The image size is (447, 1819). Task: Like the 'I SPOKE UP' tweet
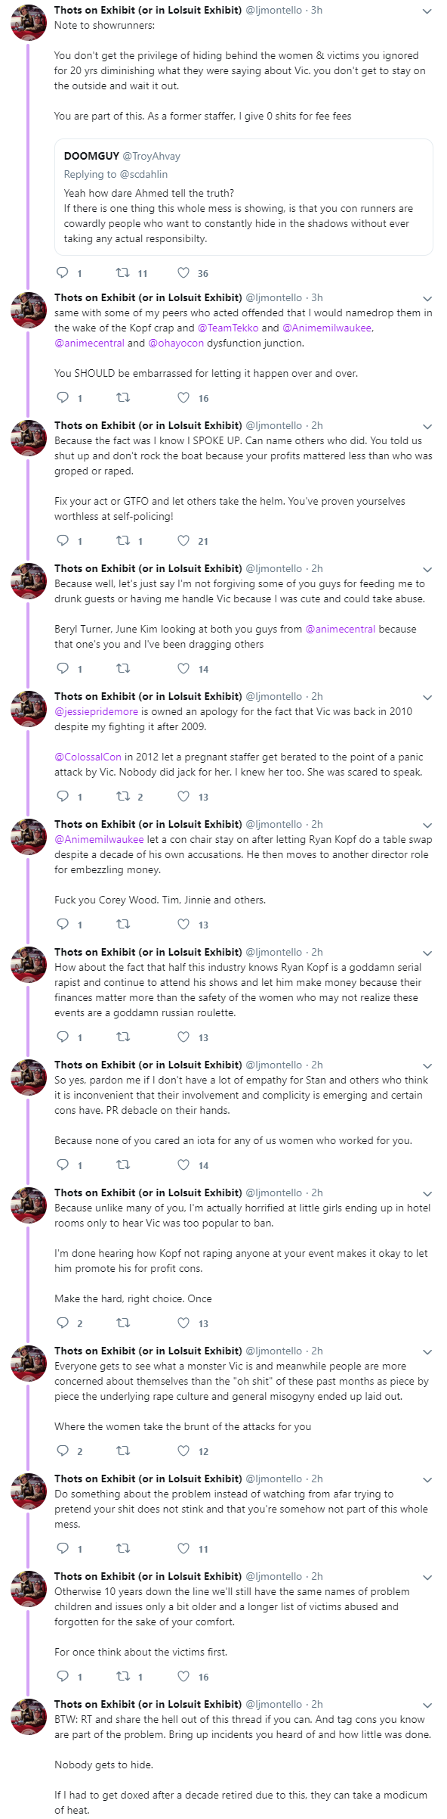(x=183, y=541)
